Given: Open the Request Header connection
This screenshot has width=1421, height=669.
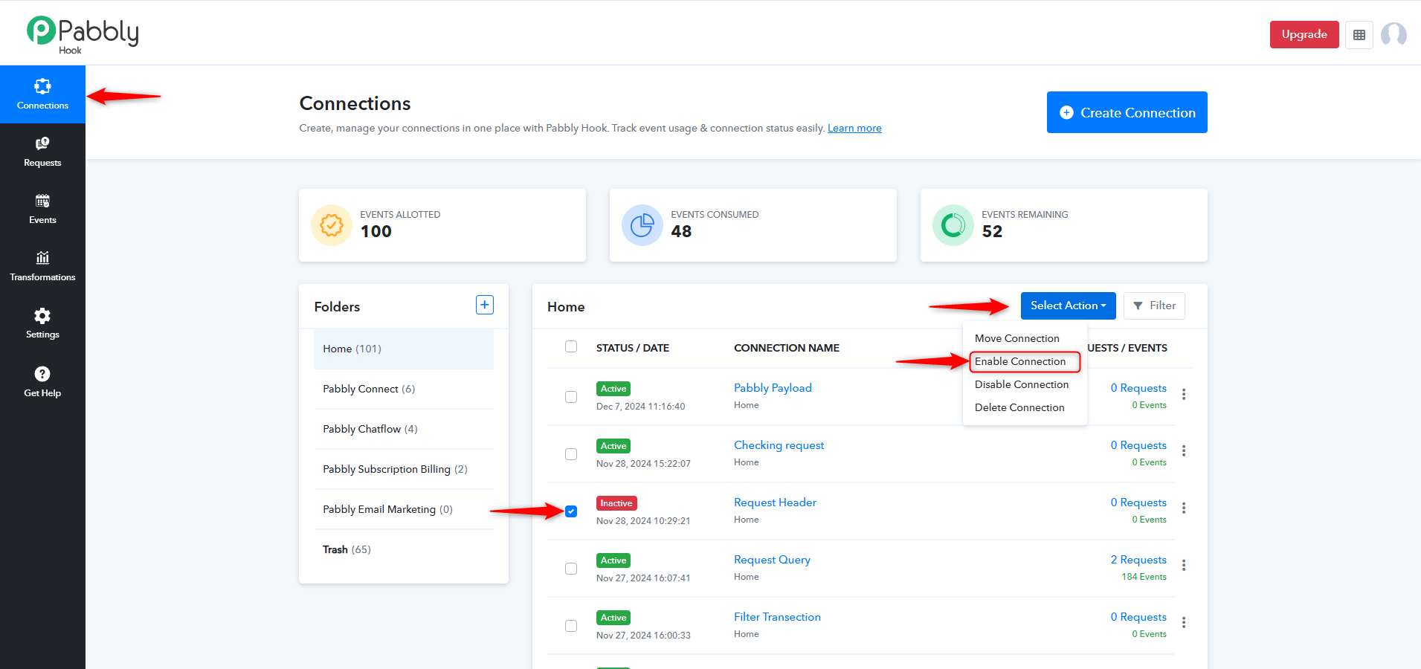Looking at the screenshot, I should click(x=775, y=502).
